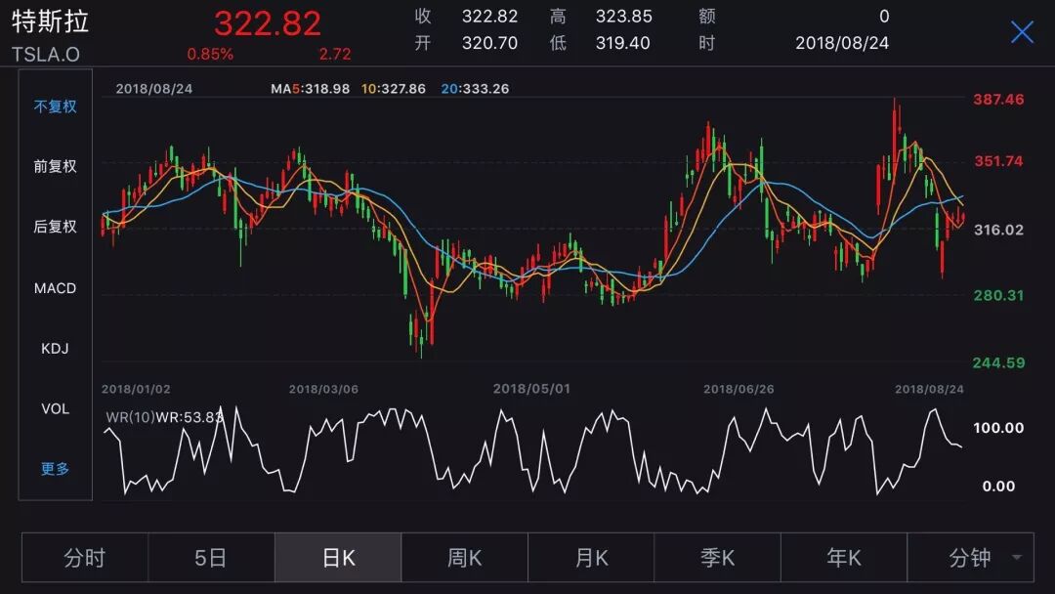Image resolution: width=1055 pixels, height=594 pixels.
Task: Click the 2018/05/01 date axis label
Action: [x=531, y=389]
